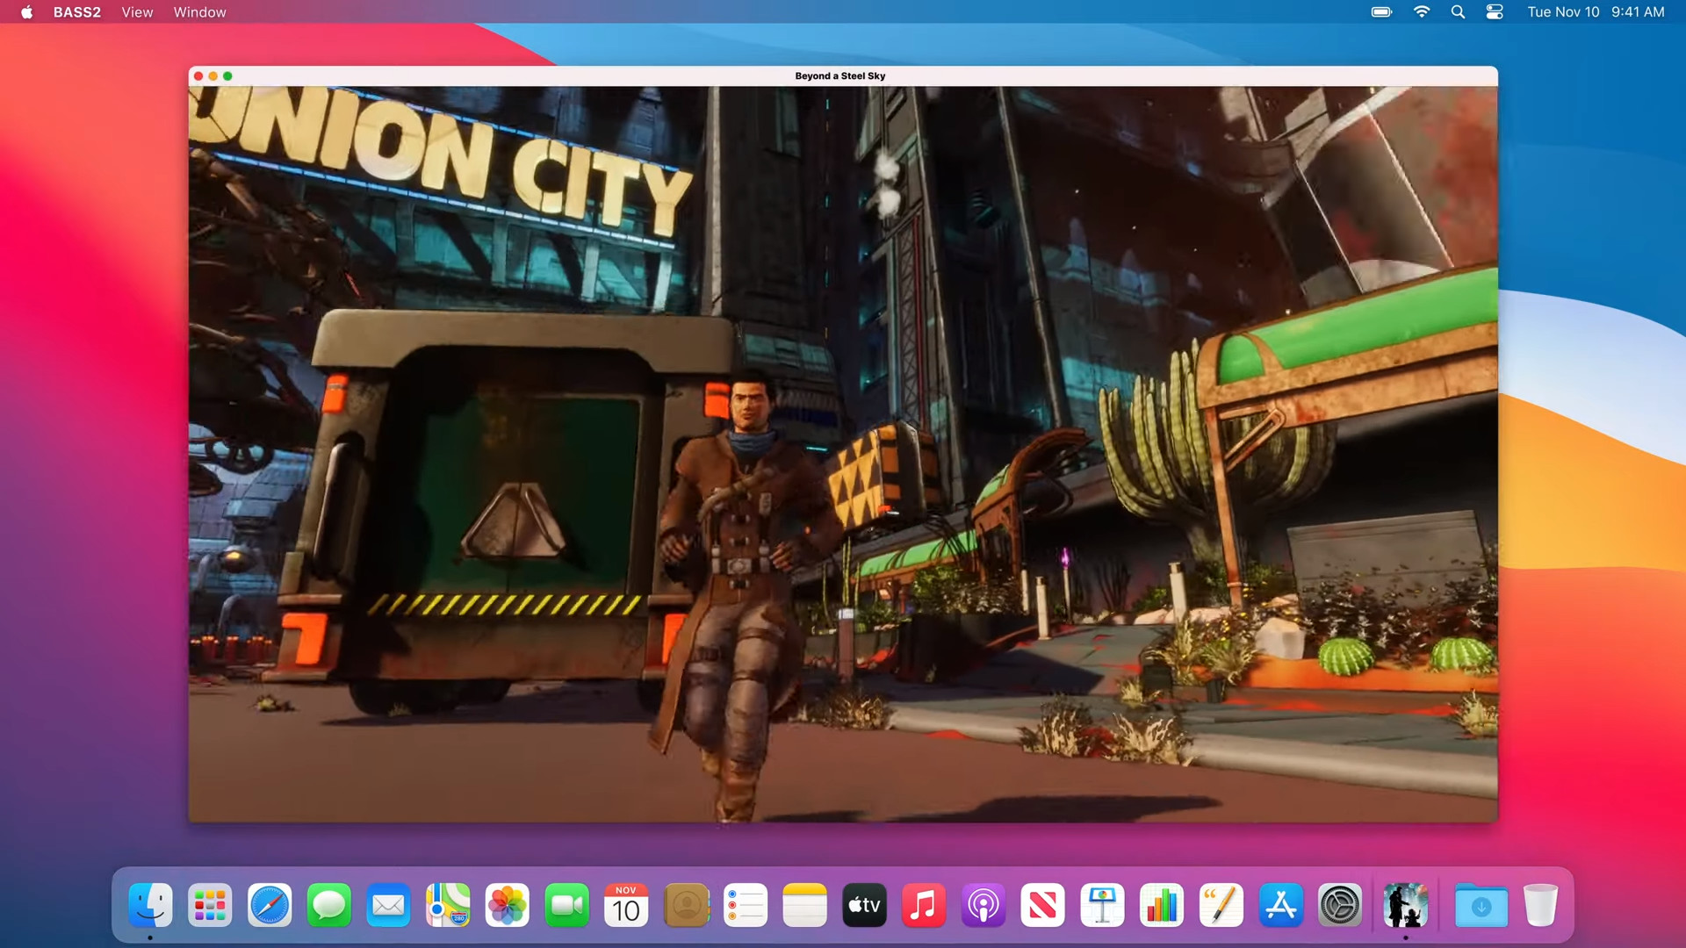Open the View menu
The width and height of the screenshot is (1686, 948).
pos(137,12)
